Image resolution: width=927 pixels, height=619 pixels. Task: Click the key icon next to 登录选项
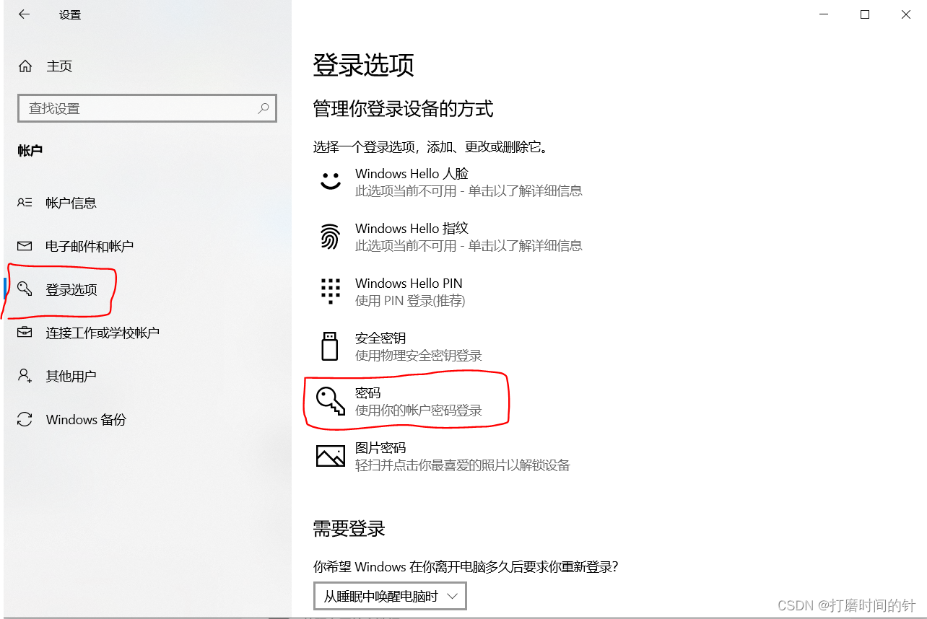pyautogui.click(x=25, y=289)
